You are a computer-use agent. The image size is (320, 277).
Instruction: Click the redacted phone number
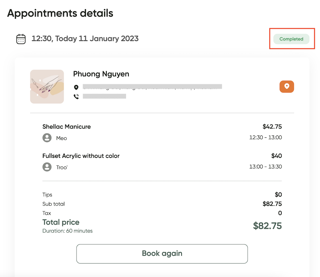[104, 96]
